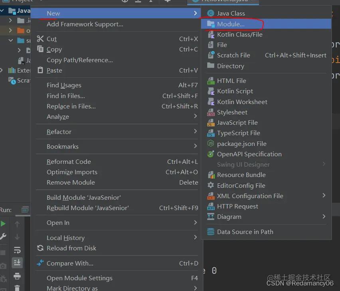Click the Kotlin Script icon
This screenshot has width=340, height=291.
[211, 91]
